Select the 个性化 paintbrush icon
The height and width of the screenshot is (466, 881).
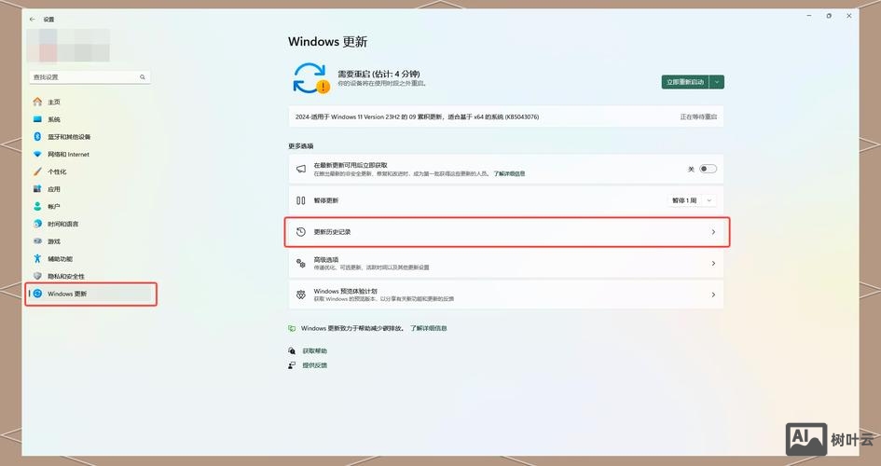[x=37, y=171]
